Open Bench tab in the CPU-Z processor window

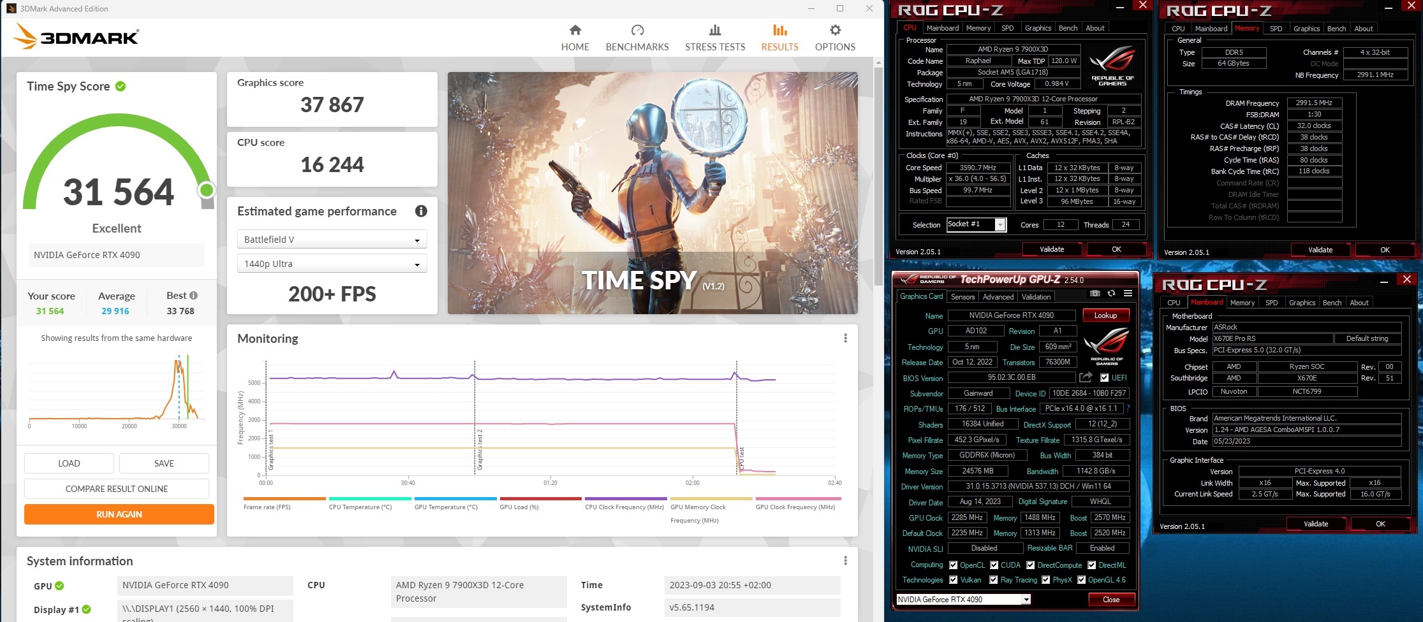coord(1068,28)
